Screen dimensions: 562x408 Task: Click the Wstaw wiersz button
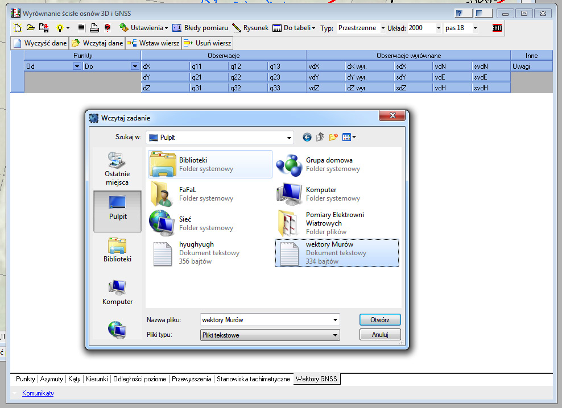tap(154, 43)
